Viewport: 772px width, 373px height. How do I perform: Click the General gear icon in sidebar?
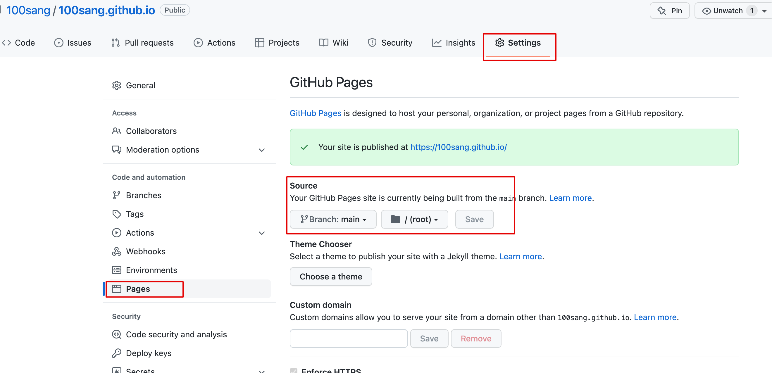pos(117,85)
